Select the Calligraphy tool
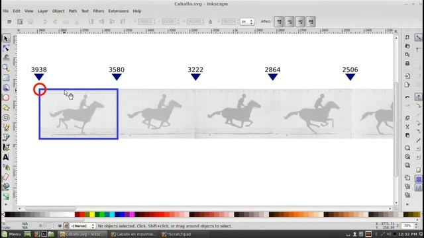The width and height of the screenshot is (424, 238). click(6, 147)
